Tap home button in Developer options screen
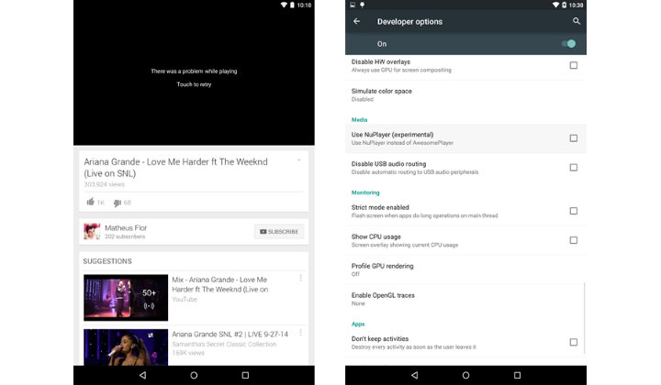661x385 pixels. (465, 375)
